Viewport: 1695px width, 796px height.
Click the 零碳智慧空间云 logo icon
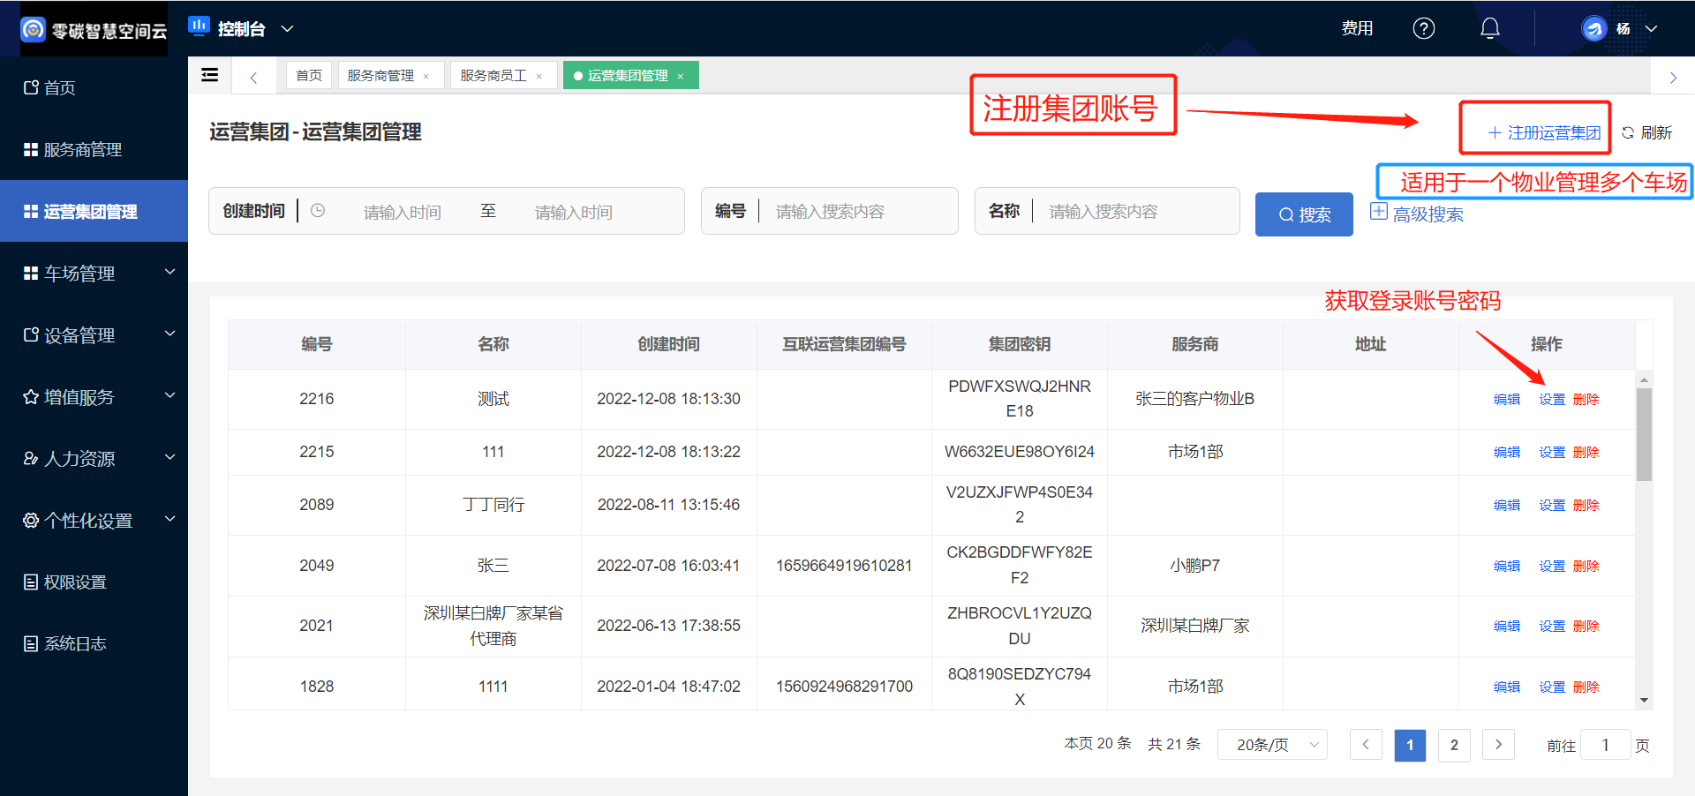(33, 29)
